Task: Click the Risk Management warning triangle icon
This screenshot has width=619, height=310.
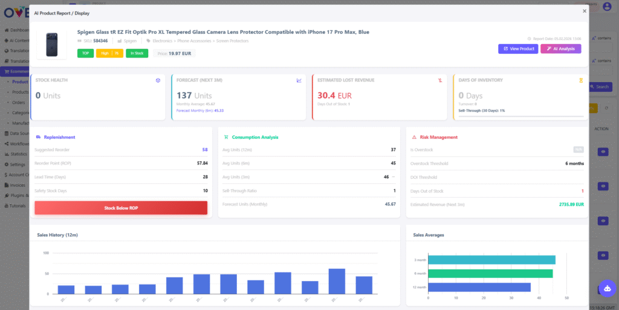Action: tap(413, 137)
